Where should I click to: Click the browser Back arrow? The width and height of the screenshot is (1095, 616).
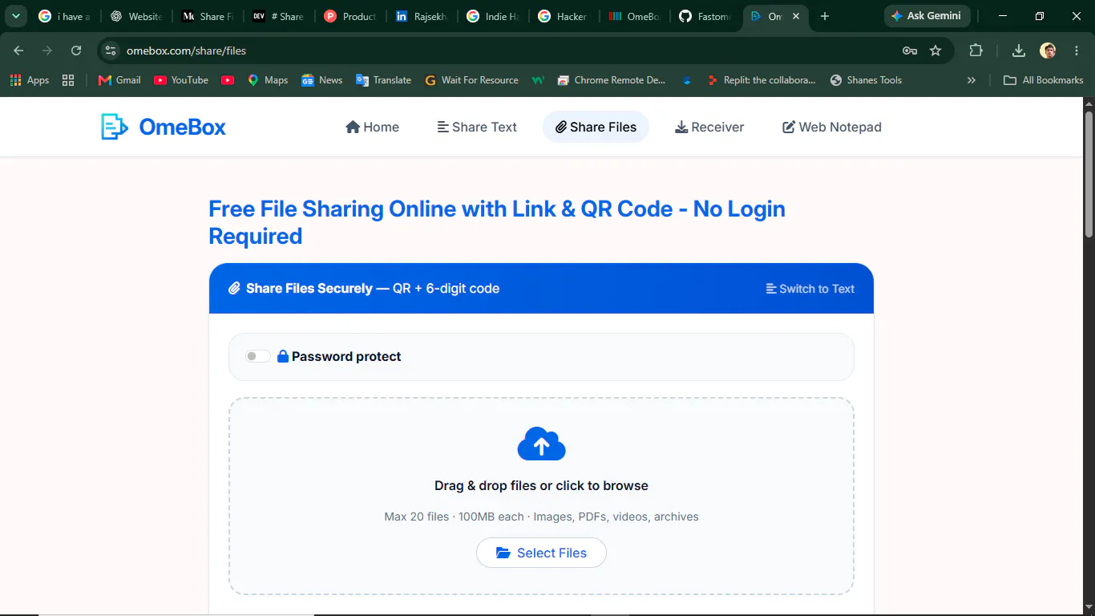click(x=18, y=51)
